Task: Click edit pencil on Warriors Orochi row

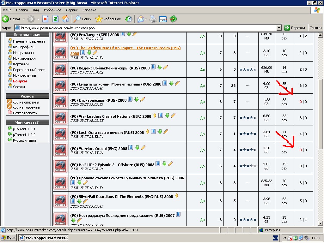Action: coord(143,147)
